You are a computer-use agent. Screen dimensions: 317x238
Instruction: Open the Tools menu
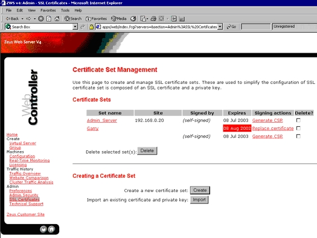coord(65,10)
